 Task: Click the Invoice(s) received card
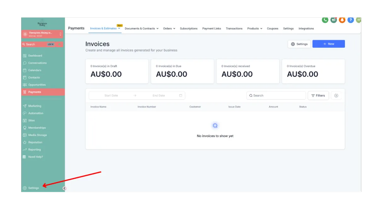point(248,71)
